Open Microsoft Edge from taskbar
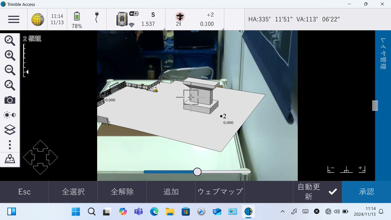This screenshot has height=220, width=391. click(x=154, y=212)
